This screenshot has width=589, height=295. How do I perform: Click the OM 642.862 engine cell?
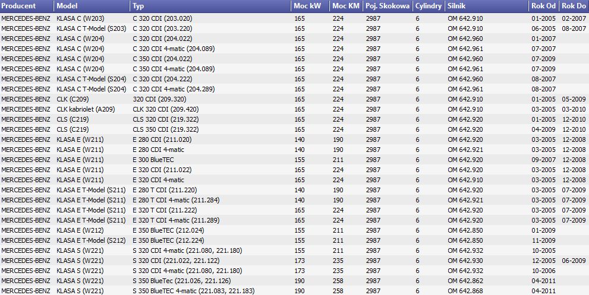(465, 281)
